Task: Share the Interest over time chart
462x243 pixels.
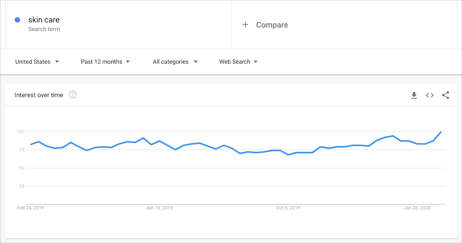Action: (445, 95)
